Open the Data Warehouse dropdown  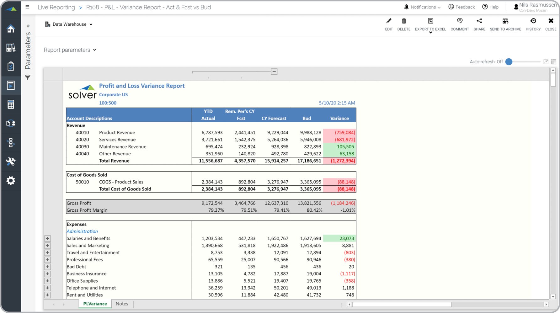click(x=69, y=24)
